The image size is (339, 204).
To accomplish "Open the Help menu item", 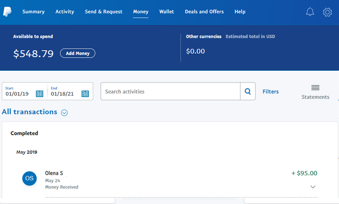I will click(240, 12).
